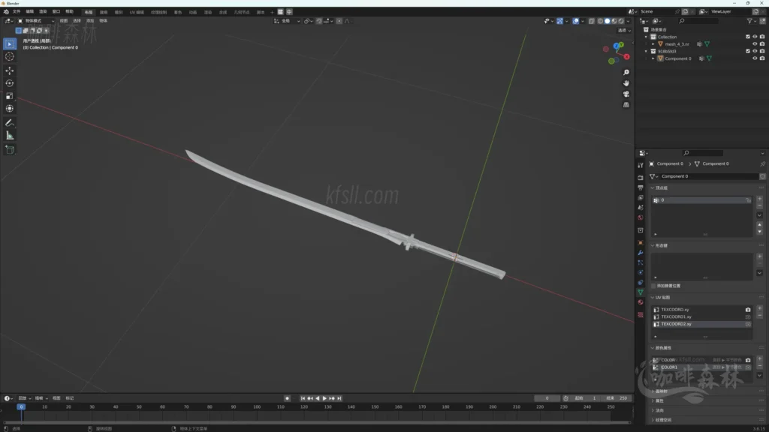Open the 文件 menu
The height and width of the screenshot is (432, 769).
(x=17, y=12)
